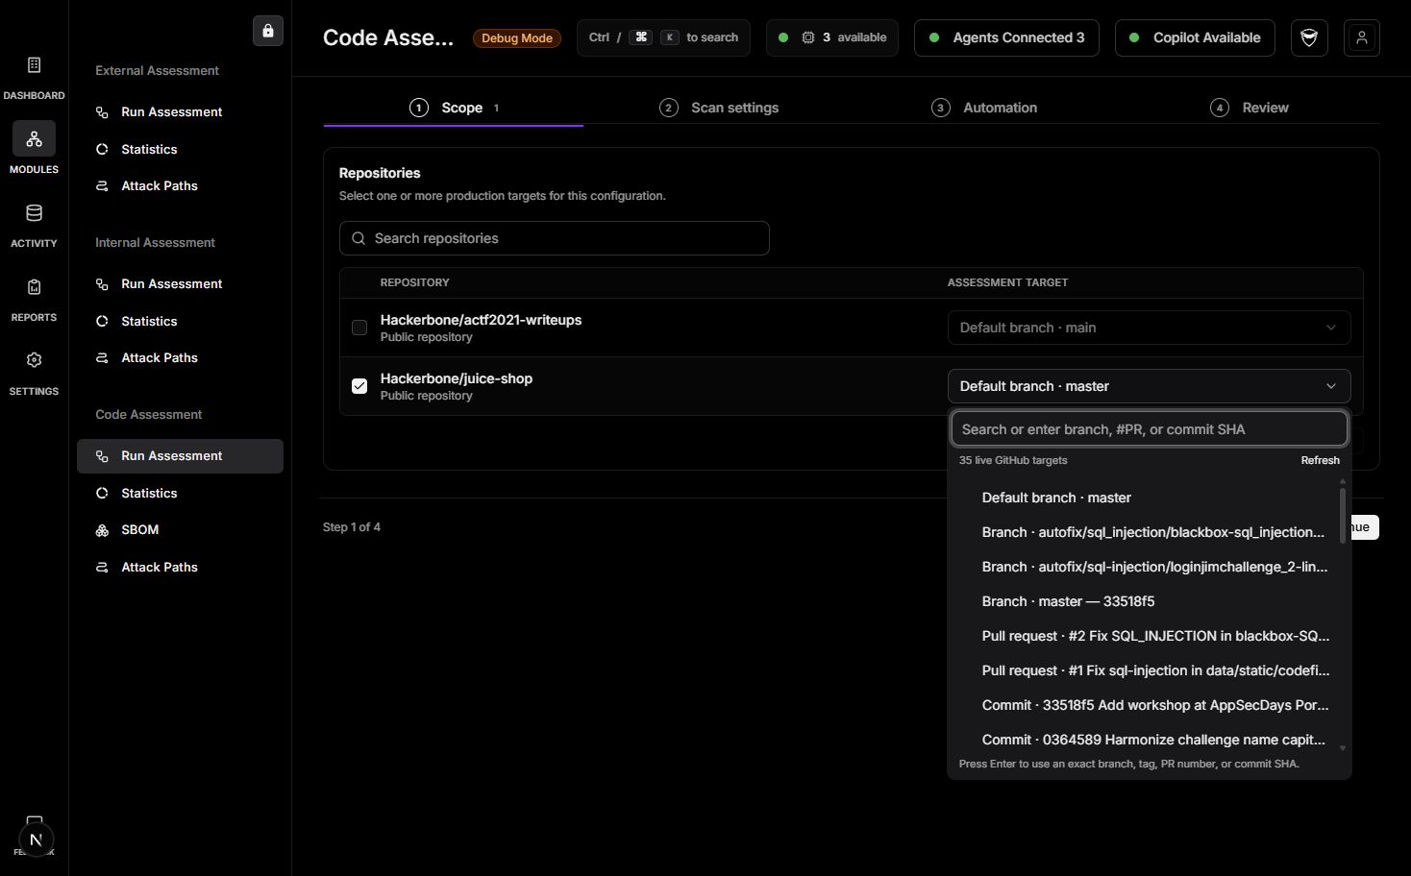This screenshot has width=1411, height=876.
Task: Select Pull request #2 Fix SQL_INJECTION option
Action: (x=1146, y=636)
